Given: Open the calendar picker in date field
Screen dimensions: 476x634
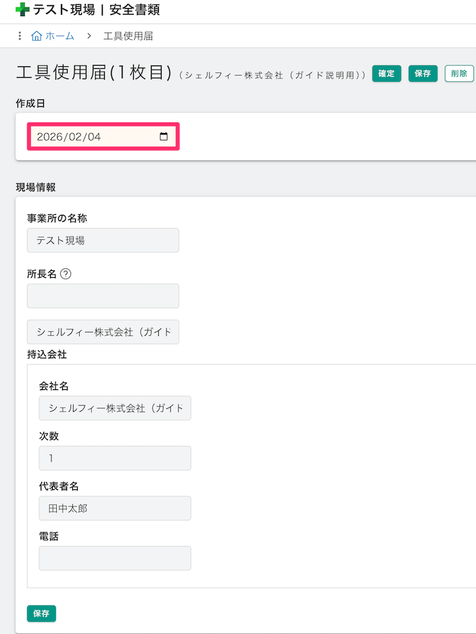Looking at the screenshot, I should (164, 137).
